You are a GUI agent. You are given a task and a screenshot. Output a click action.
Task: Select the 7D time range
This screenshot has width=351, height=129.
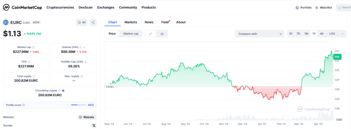[x=298, y=34]
